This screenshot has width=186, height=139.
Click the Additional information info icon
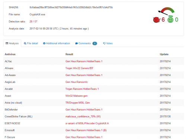44,43
